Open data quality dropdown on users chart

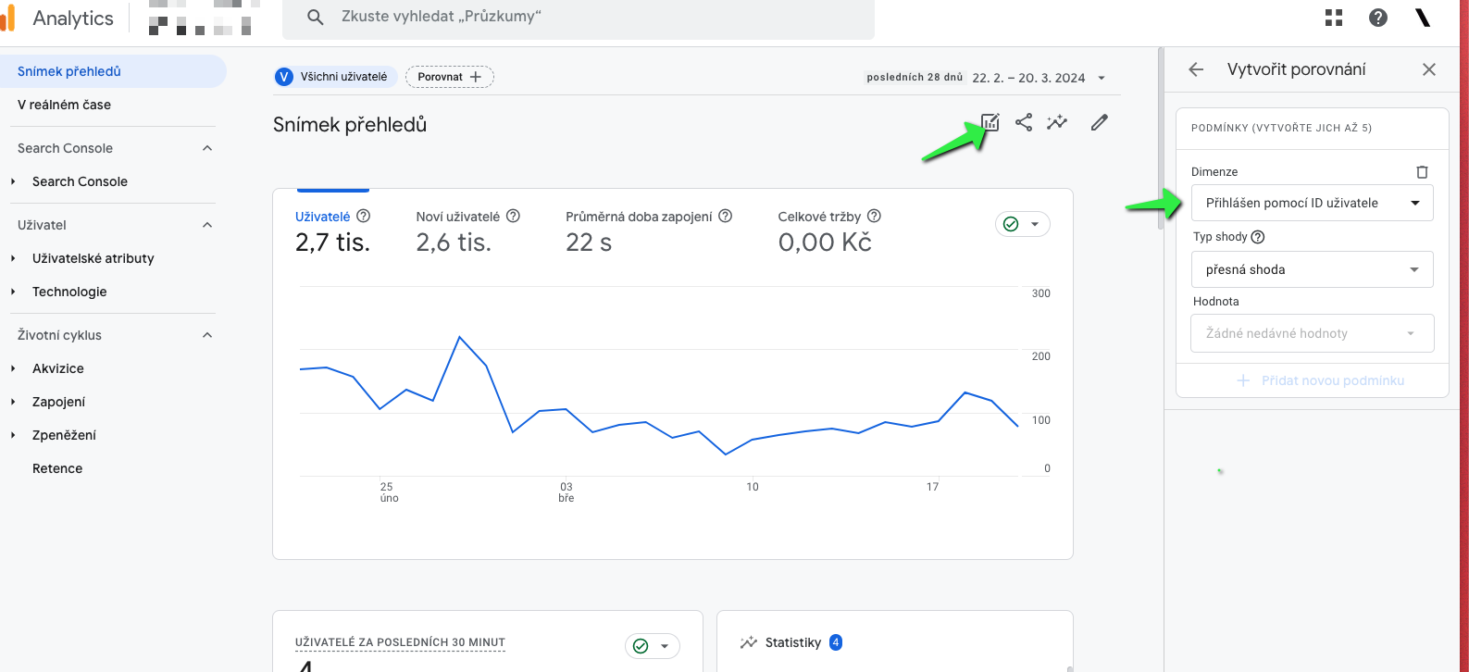[x=1022, y=224]
